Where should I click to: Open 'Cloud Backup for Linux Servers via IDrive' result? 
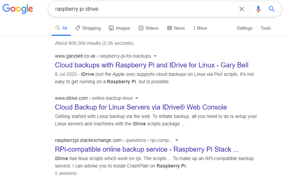(x=141, y=107)
